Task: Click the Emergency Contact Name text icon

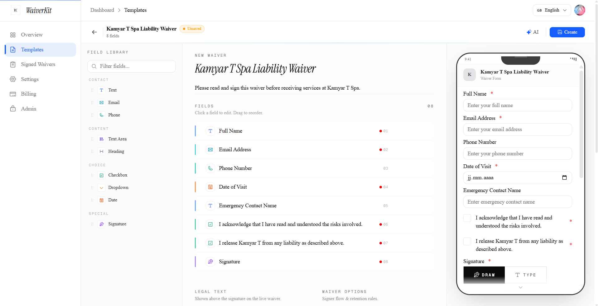Action: [210, 206]
